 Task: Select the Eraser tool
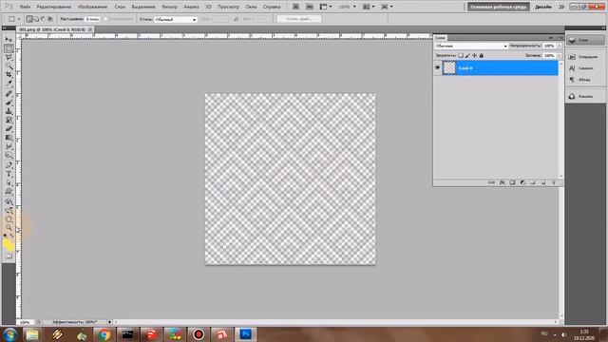point(9,129)
